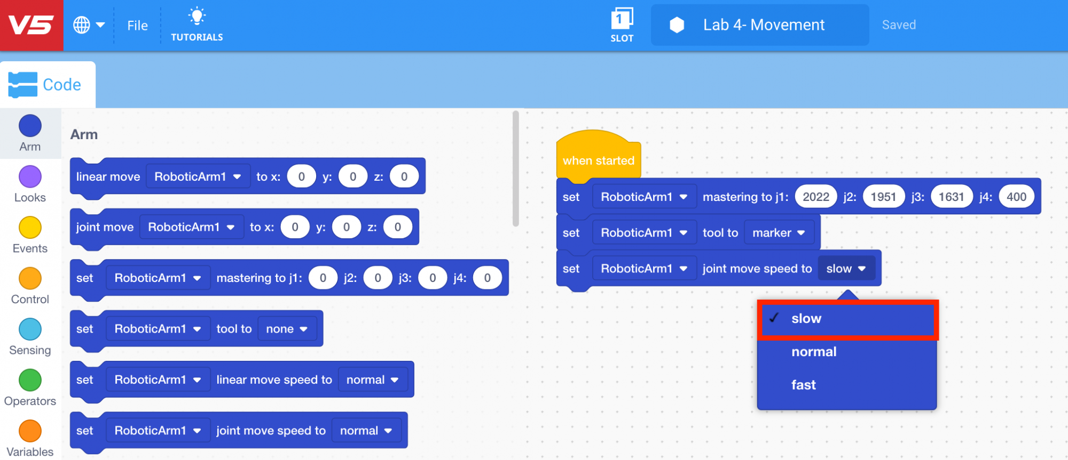Viewport: 1068px width, 460px height.
Task: Open the File menu
Action: 137,26
